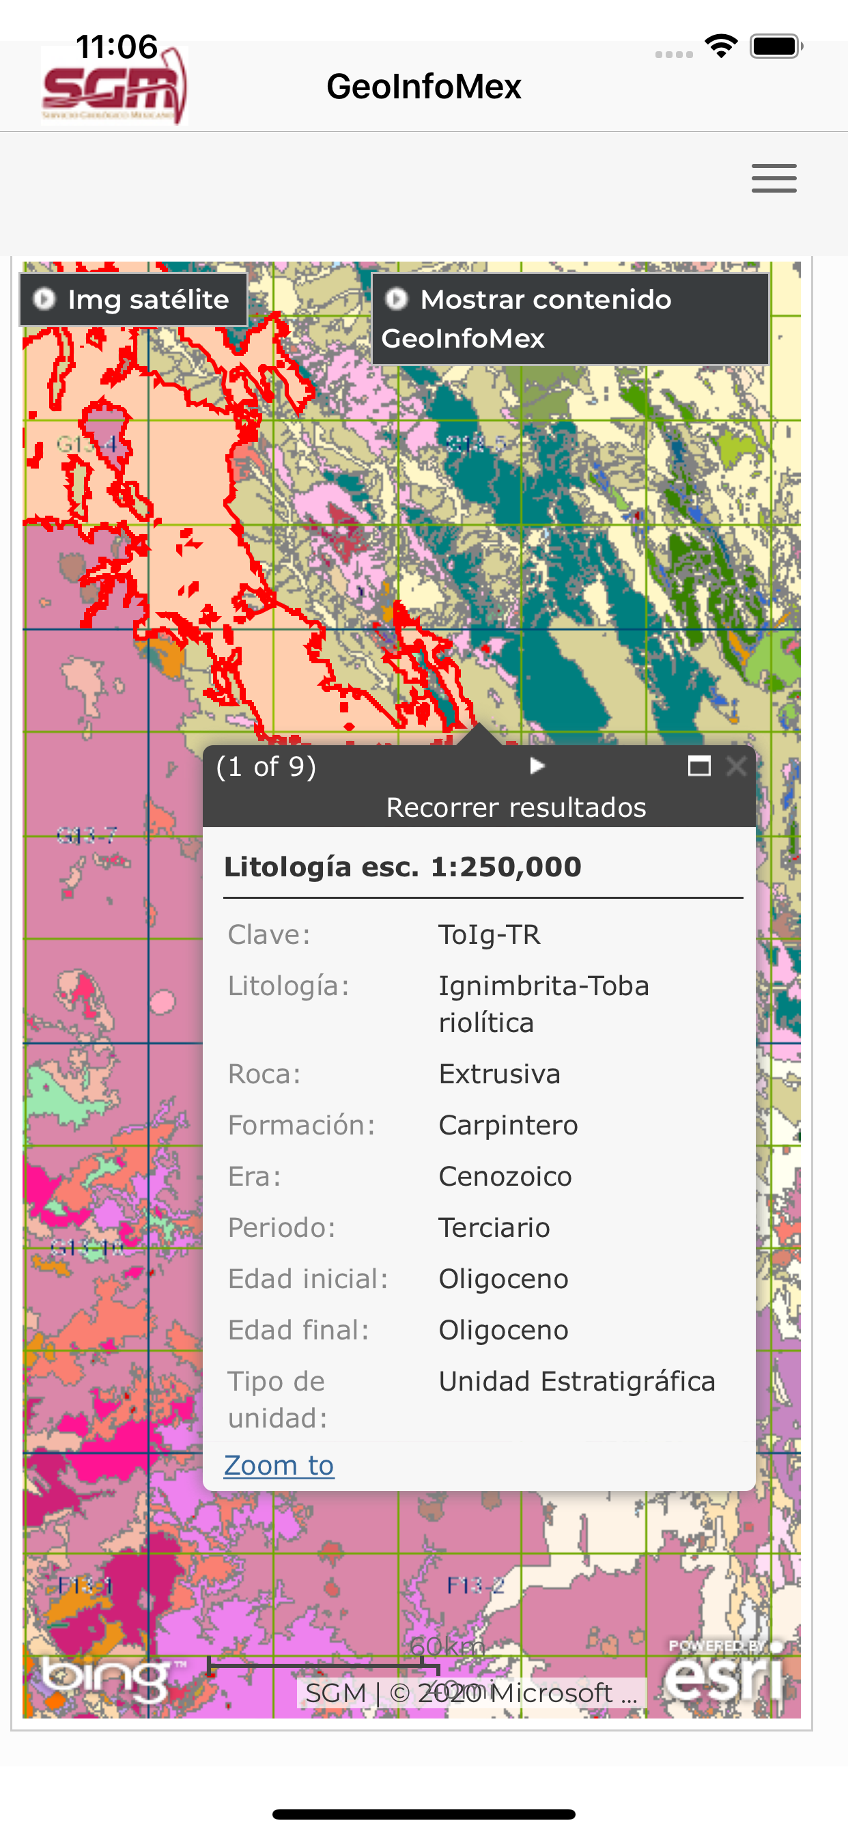Select the Unidad Estratigráfica value

point(576,1381)
